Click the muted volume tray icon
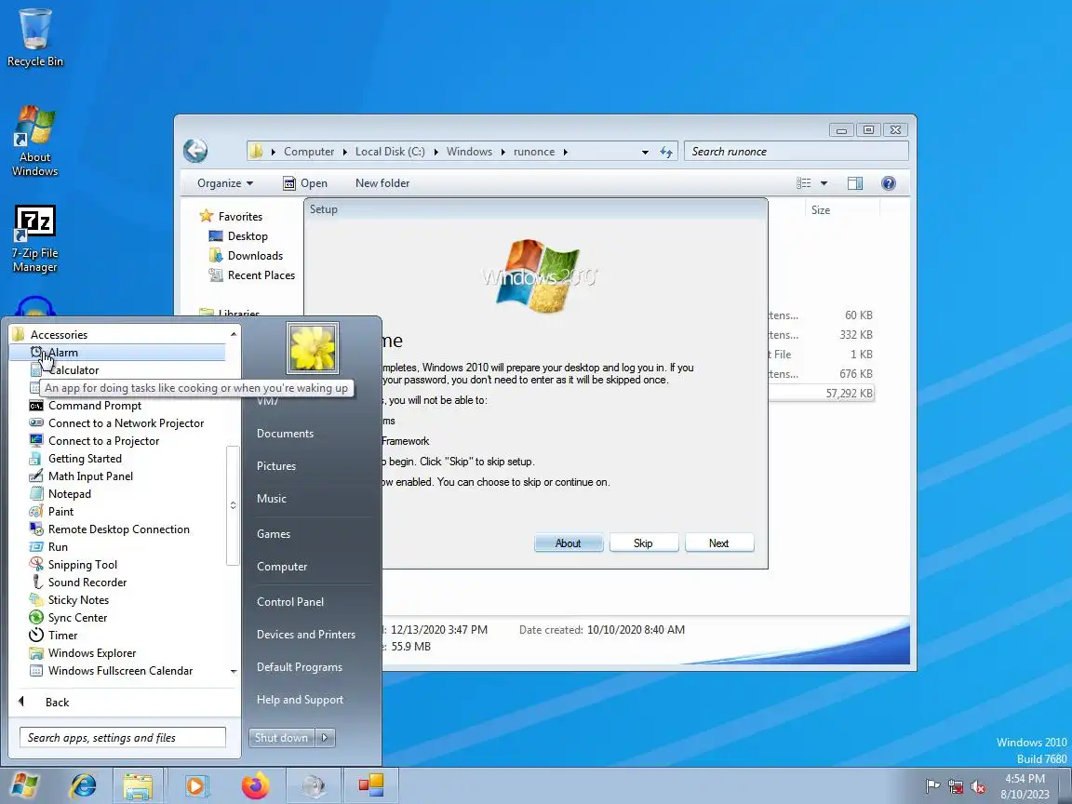 tap(978, 787)
